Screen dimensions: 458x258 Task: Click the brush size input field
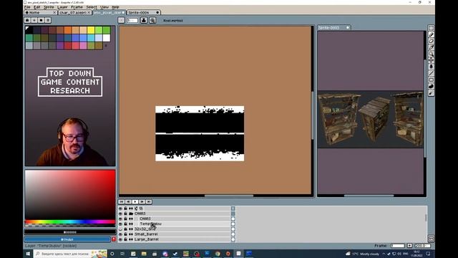click(132, 20)
